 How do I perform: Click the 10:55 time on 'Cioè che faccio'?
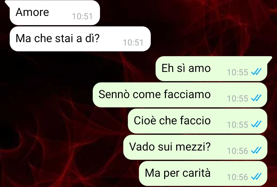point(238,125)
